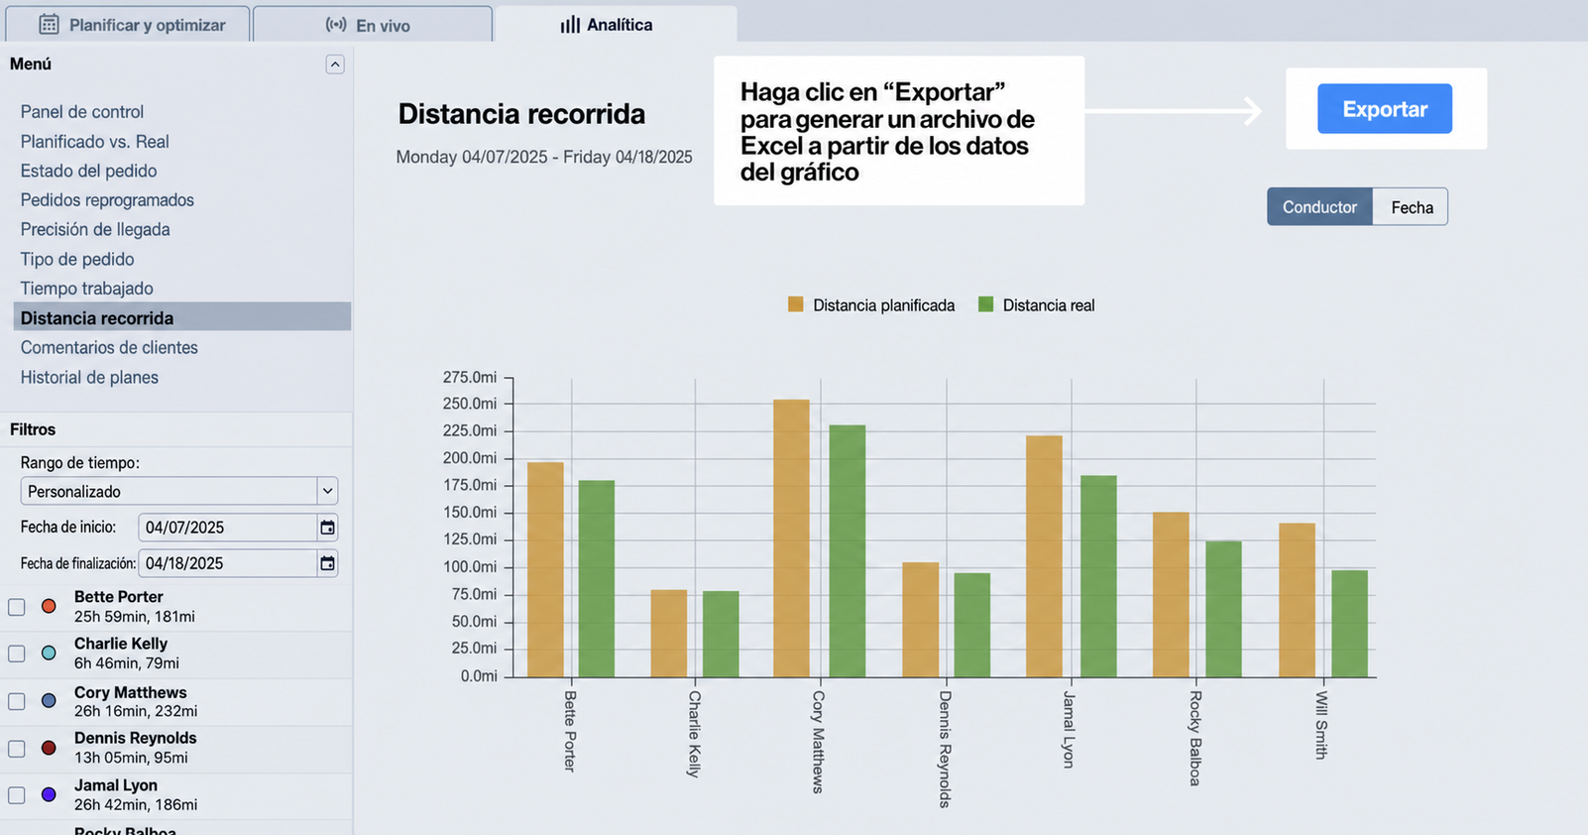Collapse the Menú panel with the chevron
The image size is (1588, 835).
pyautogui.click(x=335, y=64)
